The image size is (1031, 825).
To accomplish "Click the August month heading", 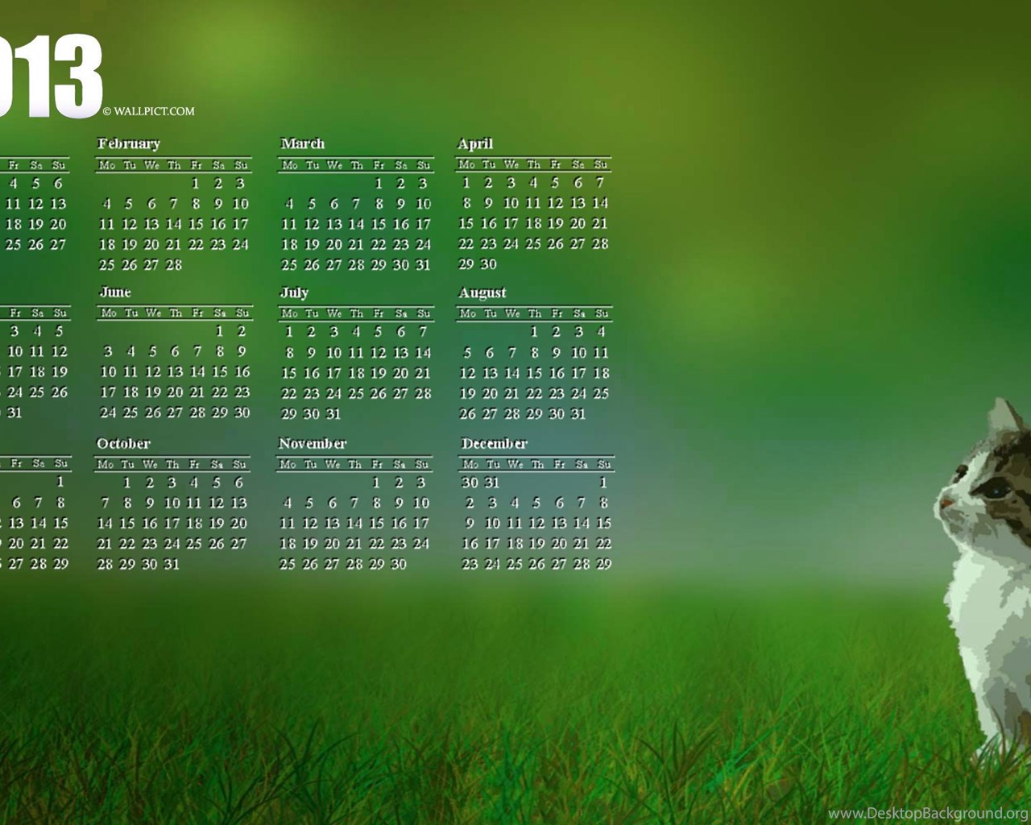I will (x=482, y=292).
